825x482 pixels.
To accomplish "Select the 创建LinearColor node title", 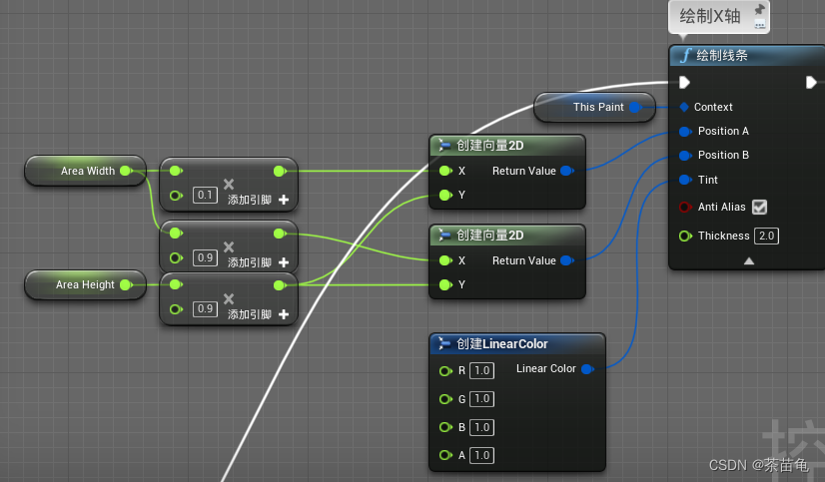I will tap(502, 344).
